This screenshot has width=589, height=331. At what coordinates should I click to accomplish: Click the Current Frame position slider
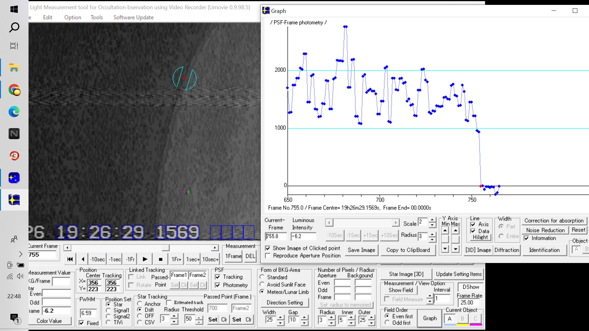[166, 248]
